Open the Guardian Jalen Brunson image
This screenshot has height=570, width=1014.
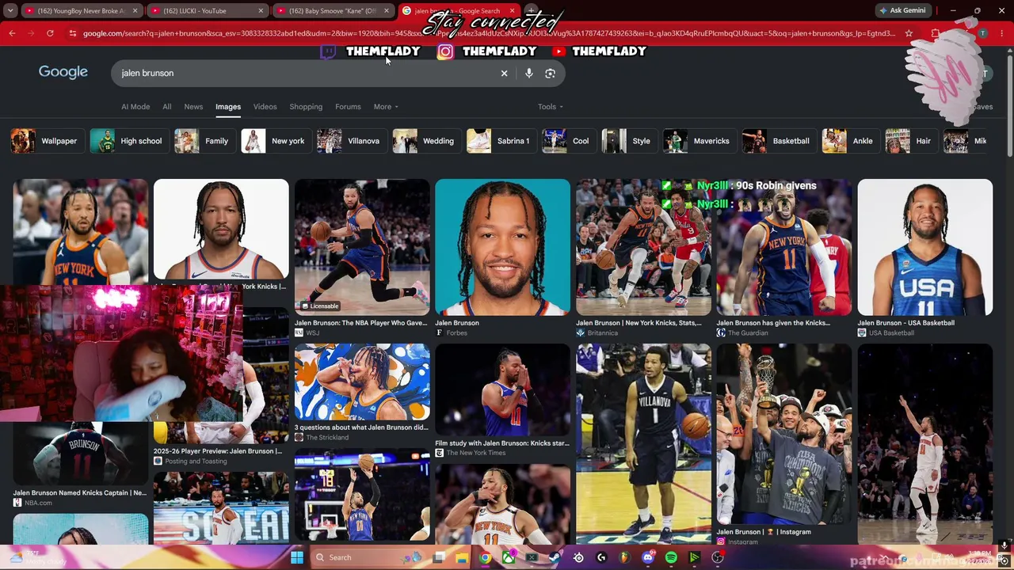(784, 247)
